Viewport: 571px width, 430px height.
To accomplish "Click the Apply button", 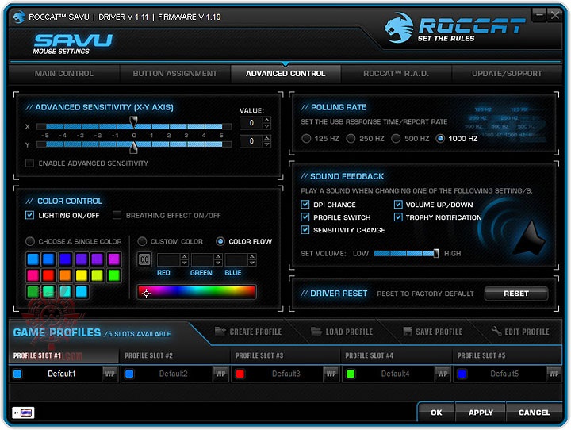I will tap(481, 413).
